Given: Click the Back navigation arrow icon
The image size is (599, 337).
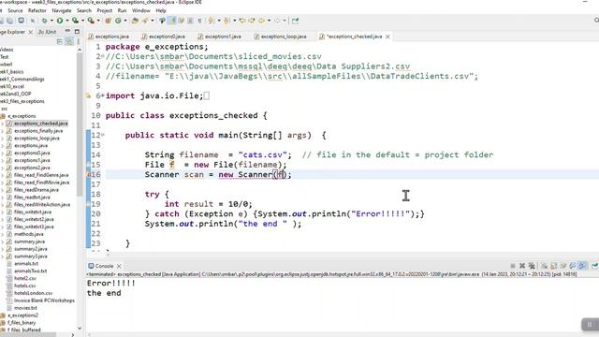Looking at the screenshot, I should coord(261,21).
